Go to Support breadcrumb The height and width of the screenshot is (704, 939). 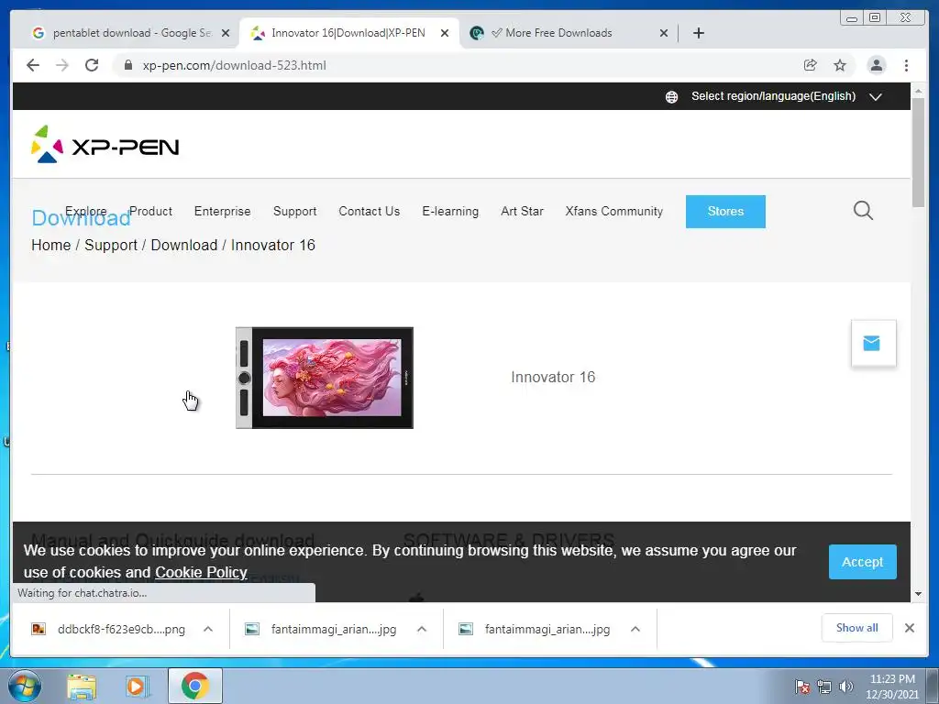(111, 246)
